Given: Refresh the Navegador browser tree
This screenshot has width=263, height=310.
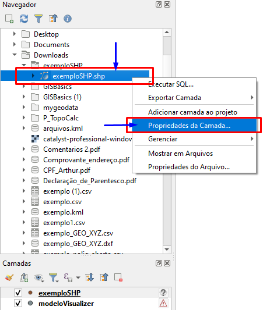Looking at the screenshot, I should point(24,19).
